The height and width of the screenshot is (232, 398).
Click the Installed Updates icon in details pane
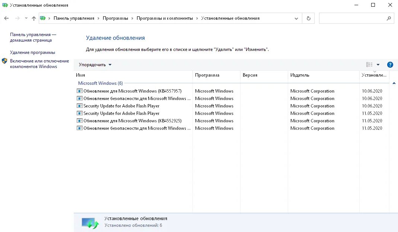(x=90, y=223)
